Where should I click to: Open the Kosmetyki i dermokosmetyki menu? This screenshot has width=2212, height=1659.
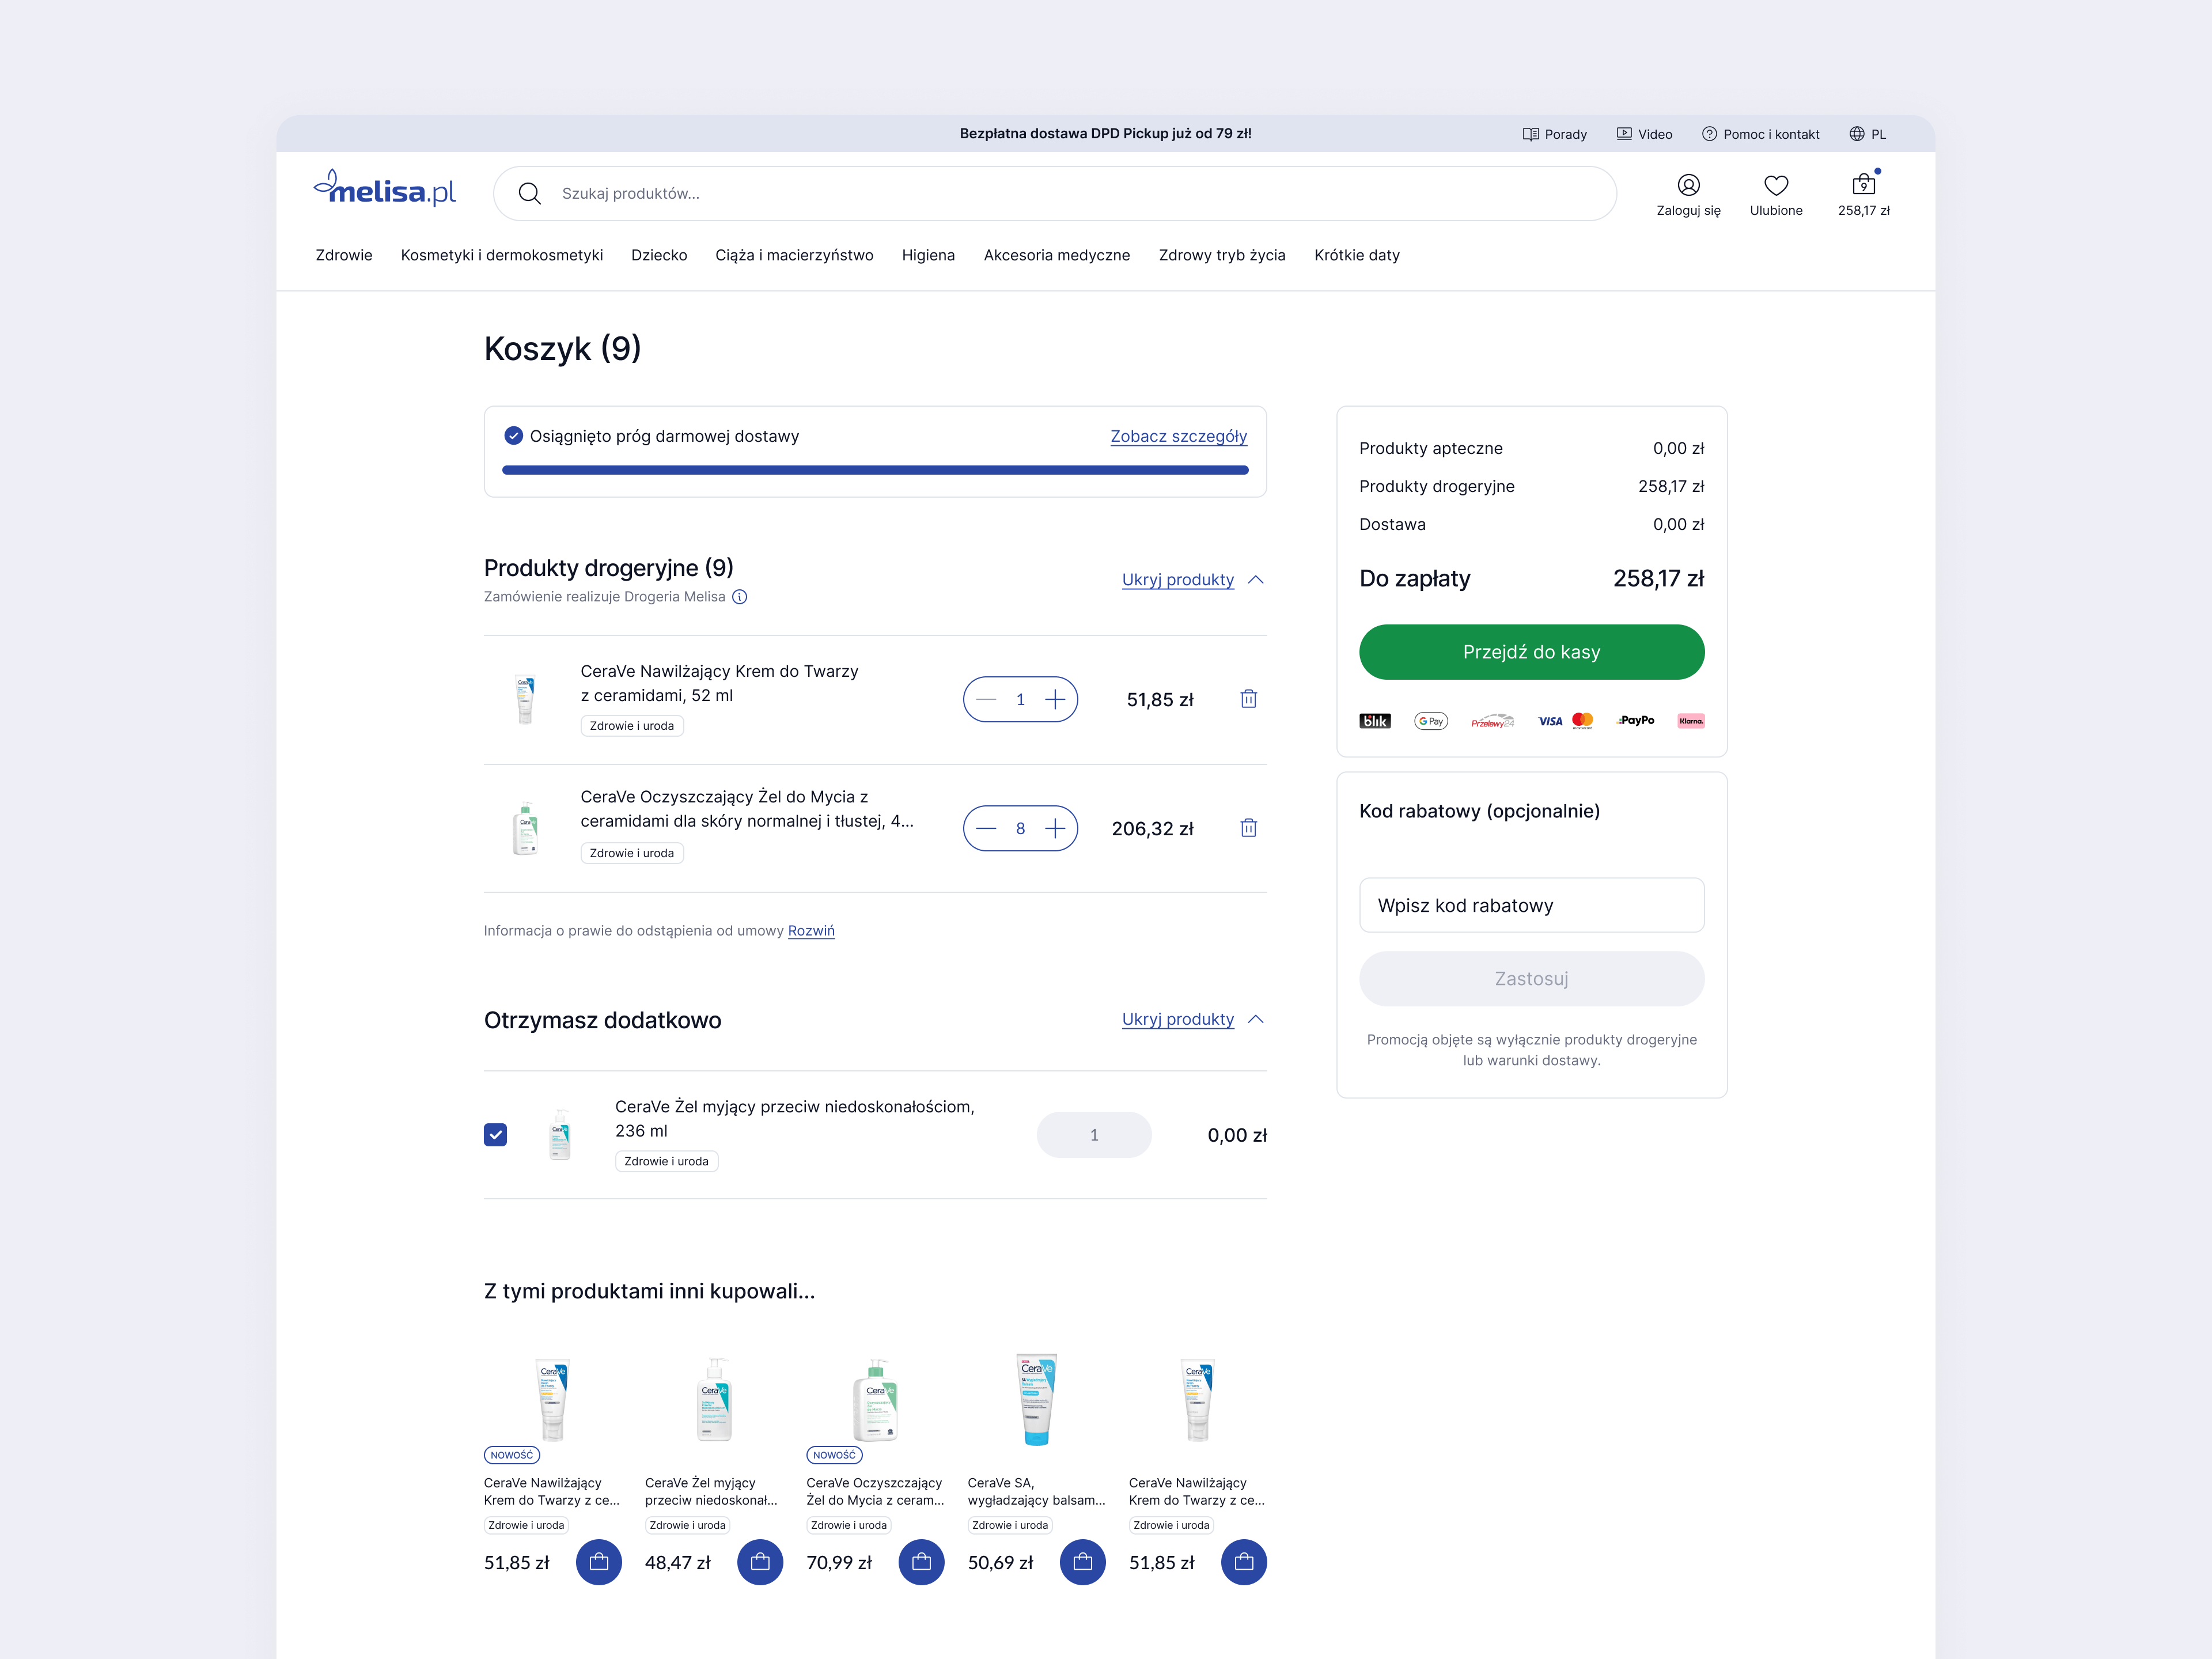[x=501, y=255]
